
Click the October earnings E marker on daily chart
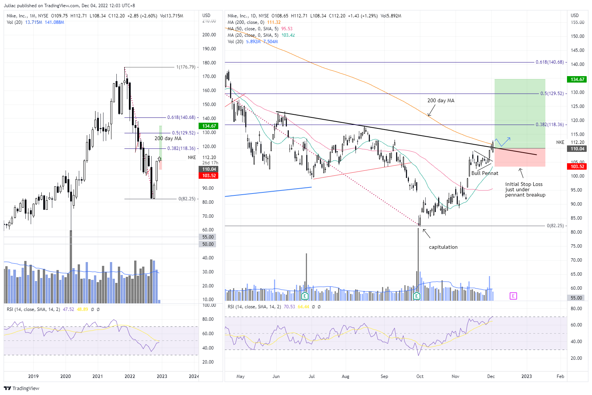pos(417,296)
